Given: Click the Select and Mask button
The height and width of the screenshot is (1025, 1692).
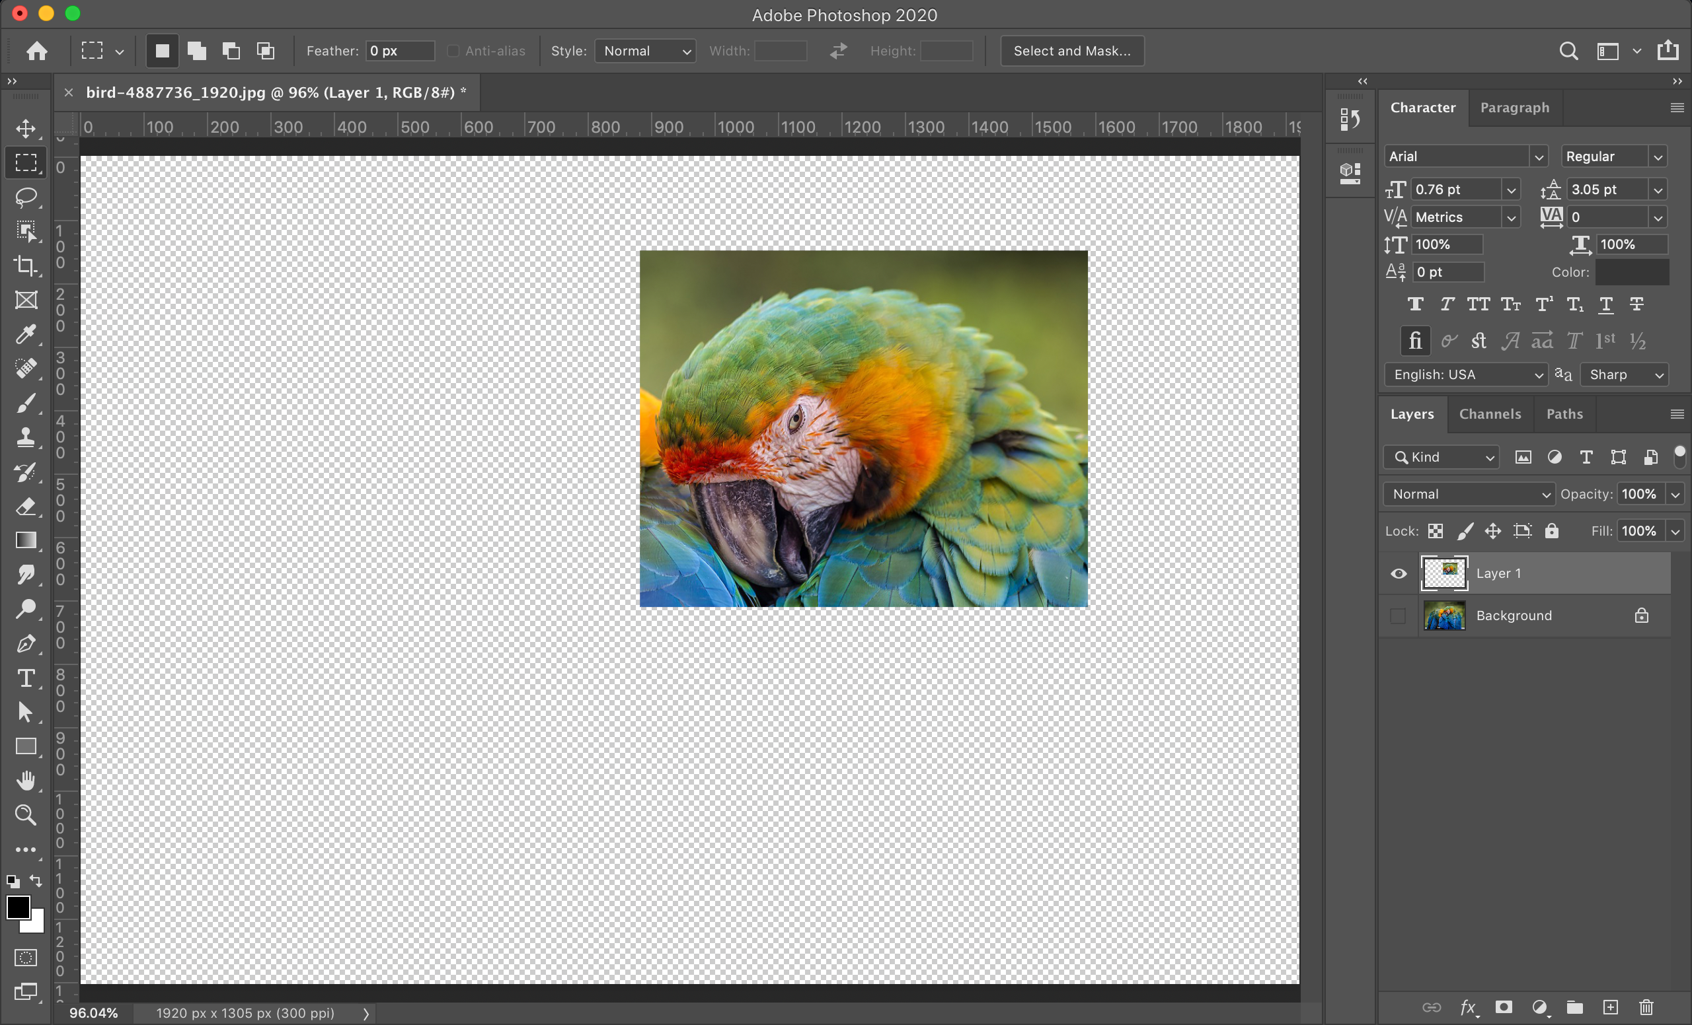Looking at the screenshot, I should pyautogui.click(x=1071, y=51).
